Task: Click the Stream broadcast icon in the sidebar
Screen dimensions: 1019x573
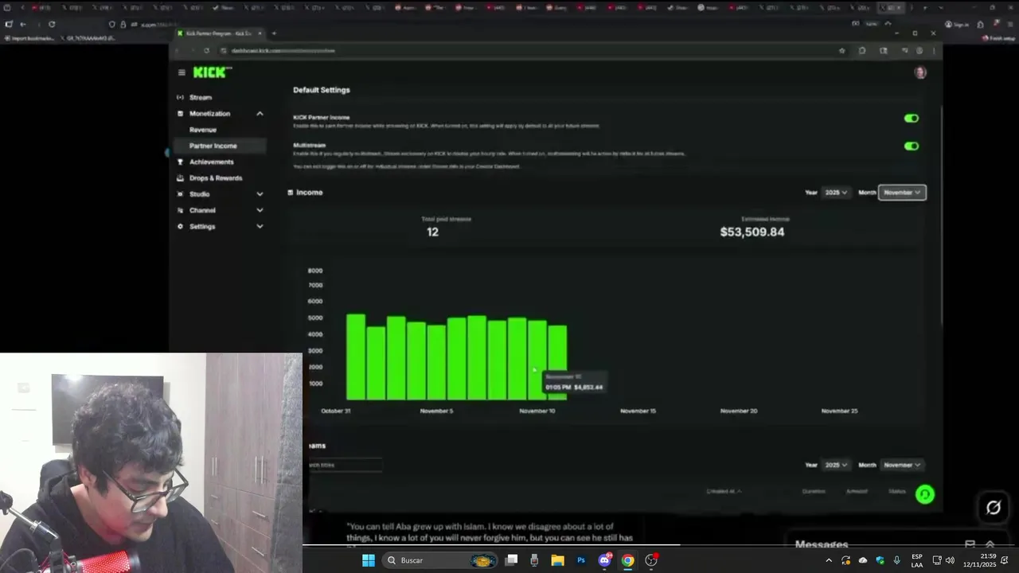Action: point(180,97)
